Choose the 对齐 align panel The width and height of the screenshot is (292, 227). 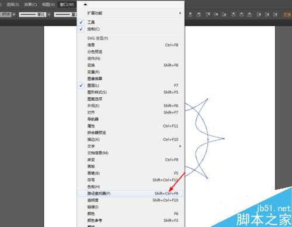tap(131, 112)
